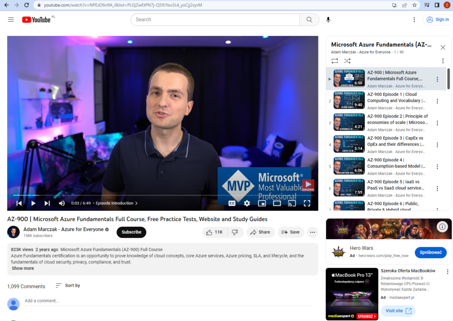Click the Share button
453x321 pixels.
click(260, 232)
